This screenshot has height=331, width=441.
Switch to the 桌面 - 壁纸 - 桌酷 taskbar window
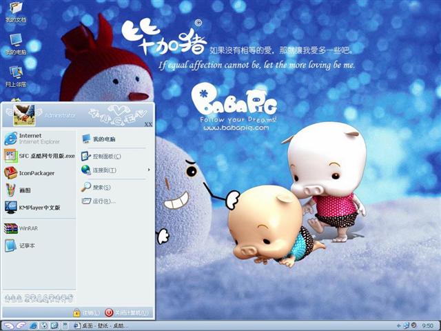point(101,326)
